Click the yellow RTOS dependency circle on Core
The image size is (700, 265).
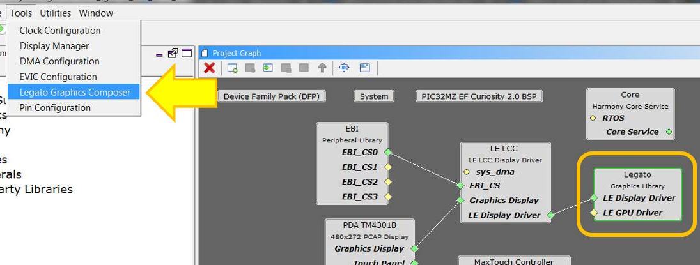[x=593, y=118]
